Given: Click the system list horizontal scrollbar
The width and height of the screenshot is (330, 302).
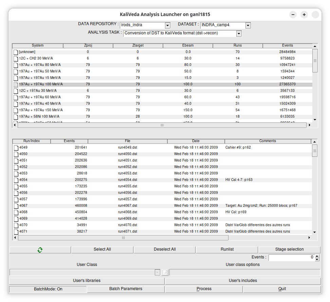Looking at the screenshot, I should coord(162,125).
